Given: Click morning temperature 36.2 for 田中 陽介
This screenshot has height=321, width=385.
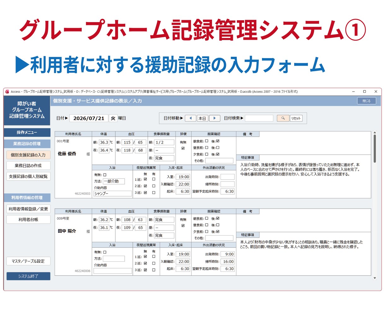Looking at the screenshot, I should click(x=104, y=220).
